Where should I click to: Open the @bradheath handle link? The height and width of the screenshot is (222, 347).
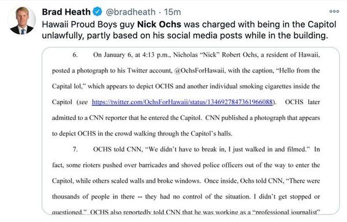(130, 12)
